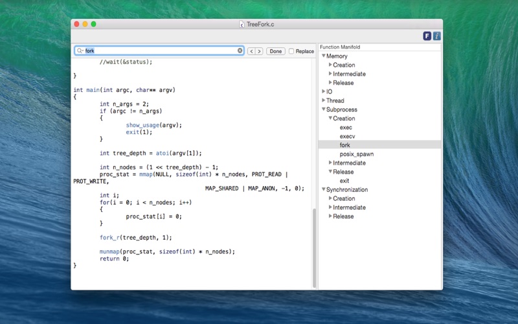Go to next search match
The width and height of the screenshot is (518, 324).
[x=260, y=51]
